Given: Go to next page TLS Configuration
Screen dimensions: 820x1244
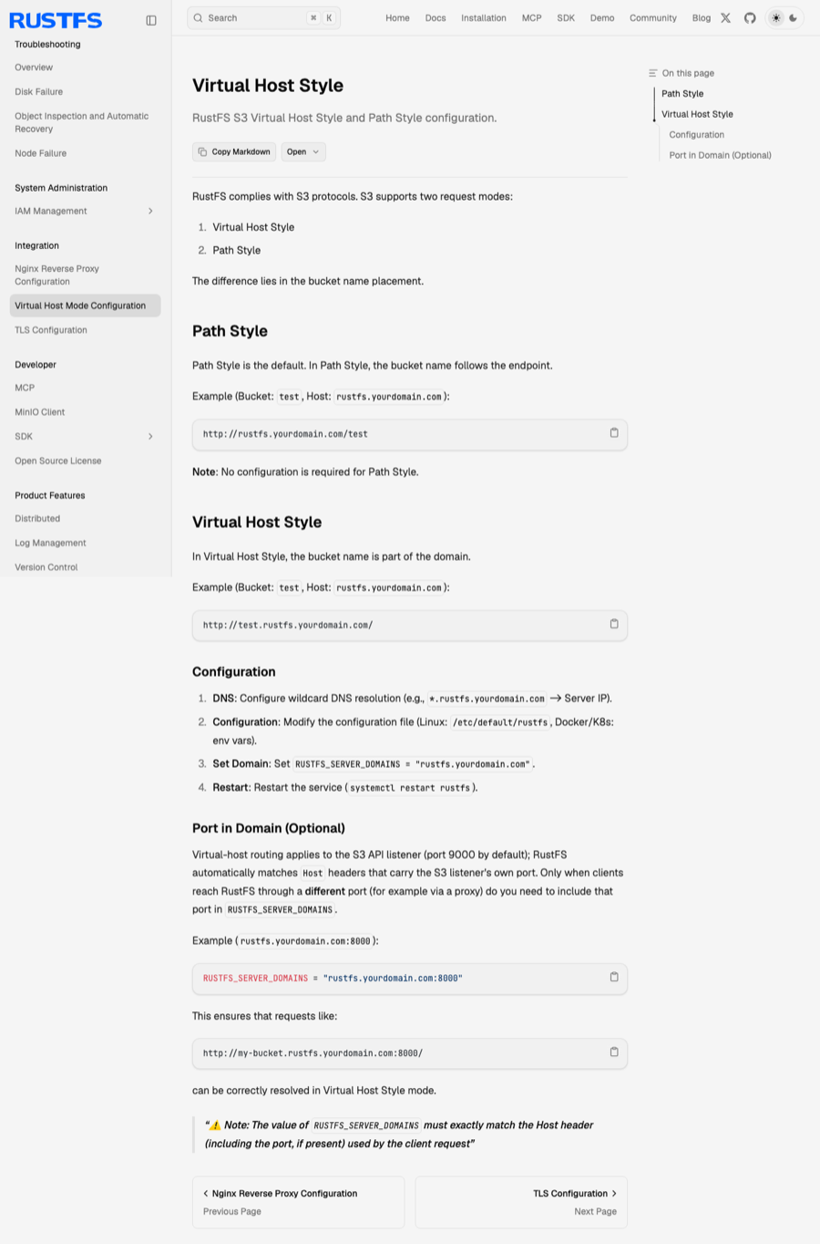Looking at the screenshot, I should point(521,1202).
